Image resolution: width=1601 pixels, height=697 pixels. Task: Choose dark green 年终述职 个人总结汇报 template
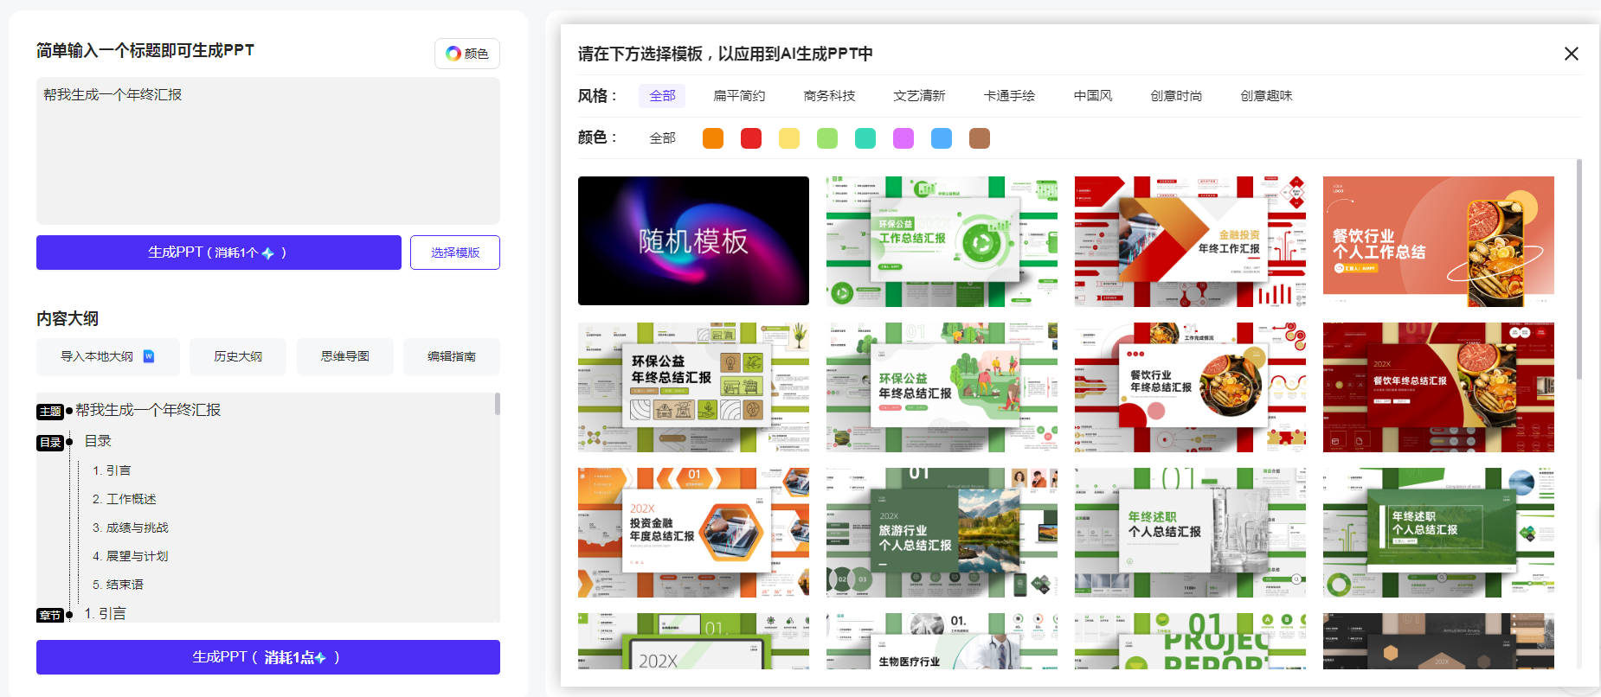[1438, 533]
